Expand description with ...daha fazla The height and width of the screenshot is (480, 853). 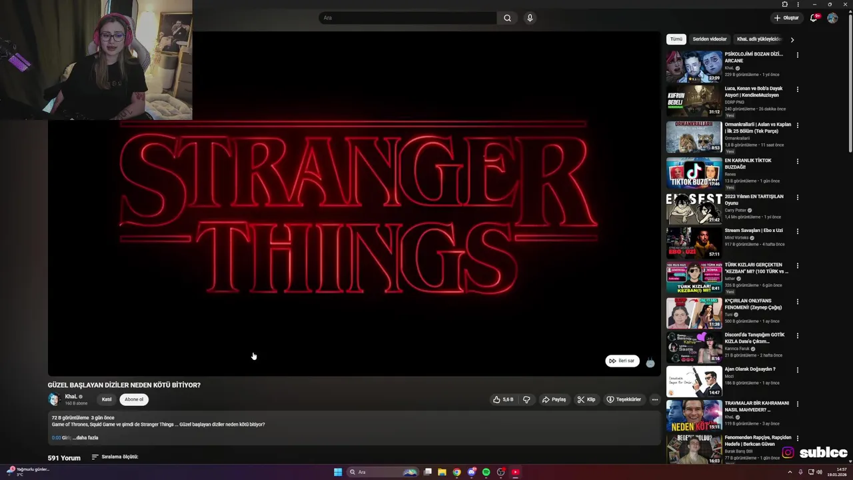click(x=85, y=437)
